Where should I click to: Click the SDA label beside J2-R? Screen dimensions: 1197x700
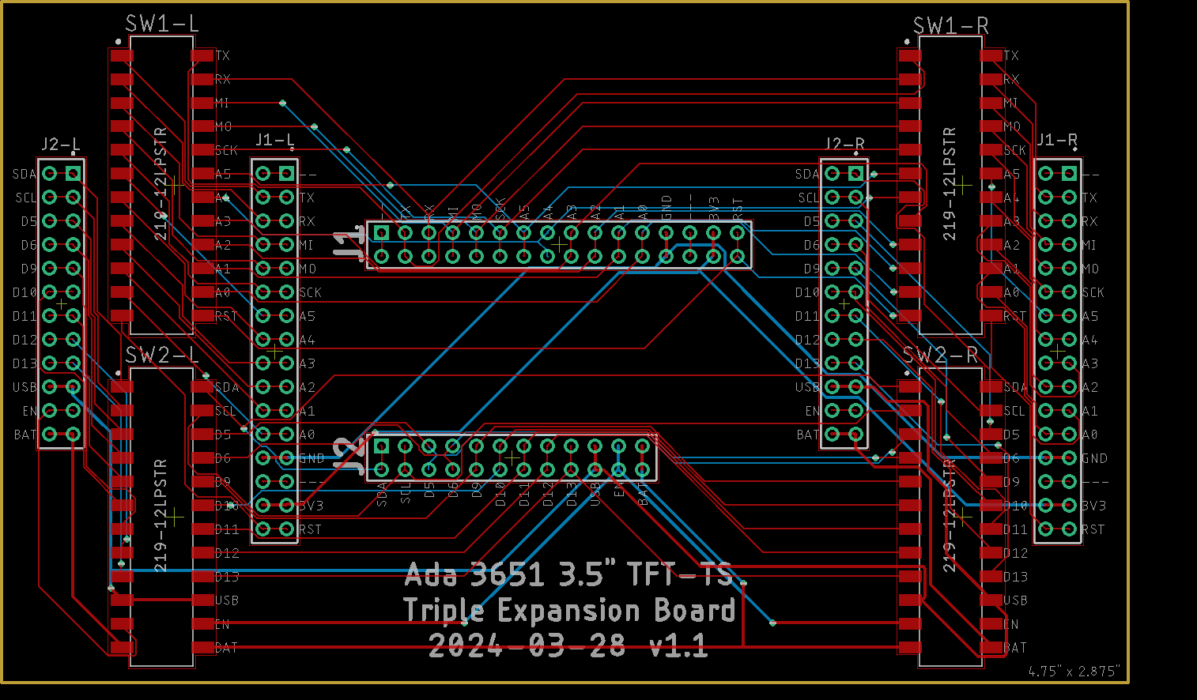[807, 174]
